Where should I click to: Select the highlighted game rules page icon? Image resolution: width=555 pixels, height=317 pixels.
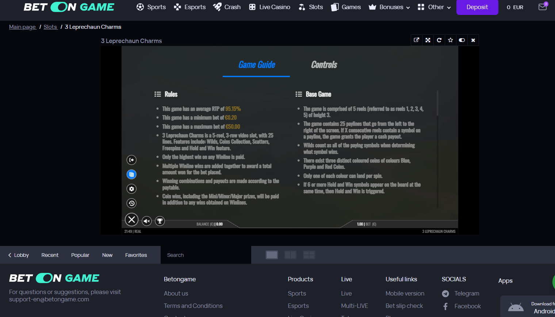(131, 175)
